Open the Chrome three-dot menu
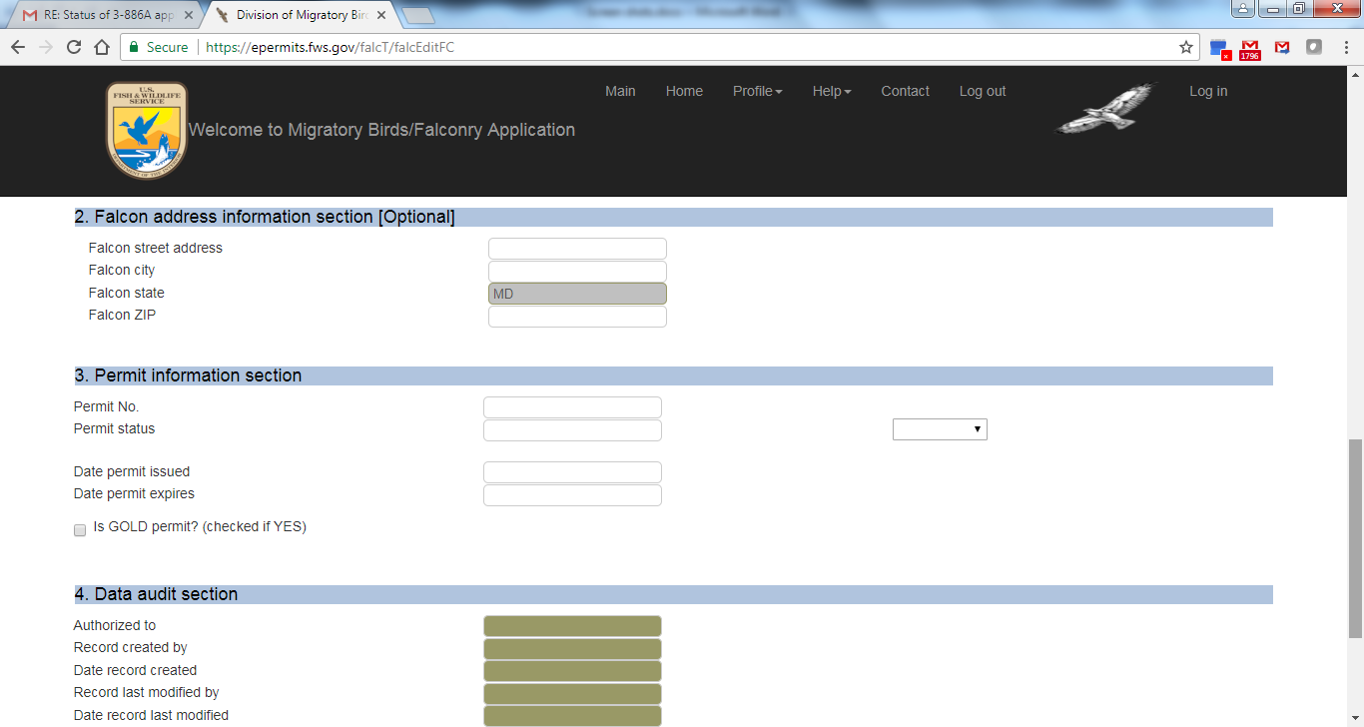 (1346, 47)
